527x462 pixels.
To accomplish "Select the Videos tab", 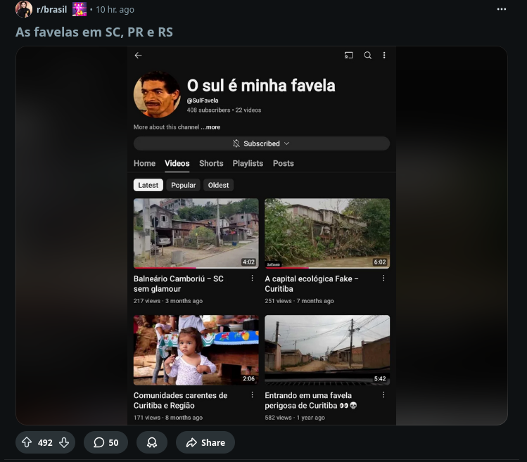I will tap(177, 163).
